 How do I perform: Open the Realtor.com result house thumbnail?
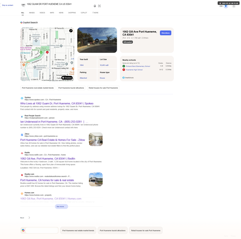96,179
